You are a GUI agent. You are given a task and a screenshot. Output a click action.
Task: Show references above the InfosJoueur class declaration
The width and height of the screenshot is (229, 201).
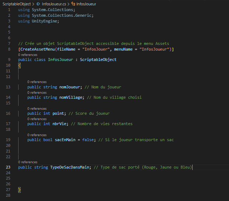click(x=27, y=55)
